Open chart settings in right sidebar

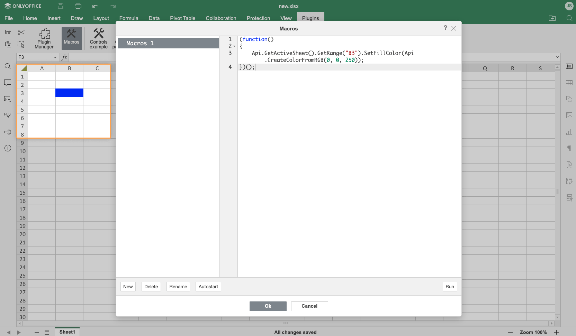pyautogui.click(x=569, y=132)
